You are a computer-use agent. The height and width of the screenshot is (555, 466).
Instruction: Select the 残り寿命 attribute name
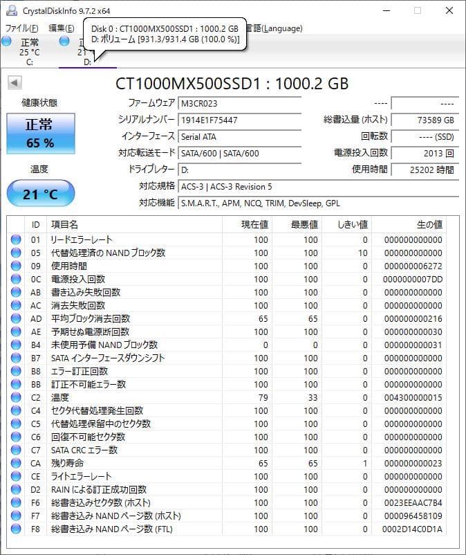(x=68, y=463)
